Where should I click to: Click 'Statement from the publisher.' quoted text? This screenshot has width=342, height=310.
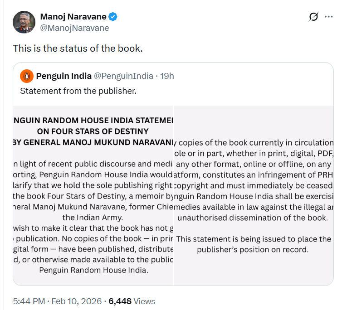click(x=78, y=91)
